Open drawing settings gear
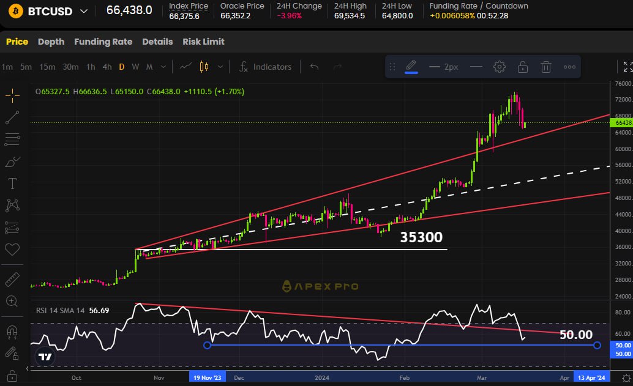The height and width of the screenshot is (386, 633). coord(500,67)
